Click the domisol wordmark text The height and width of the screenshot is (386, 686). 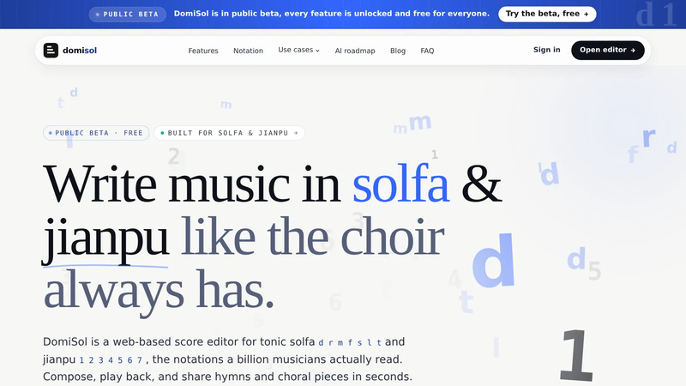coord(80,51)
